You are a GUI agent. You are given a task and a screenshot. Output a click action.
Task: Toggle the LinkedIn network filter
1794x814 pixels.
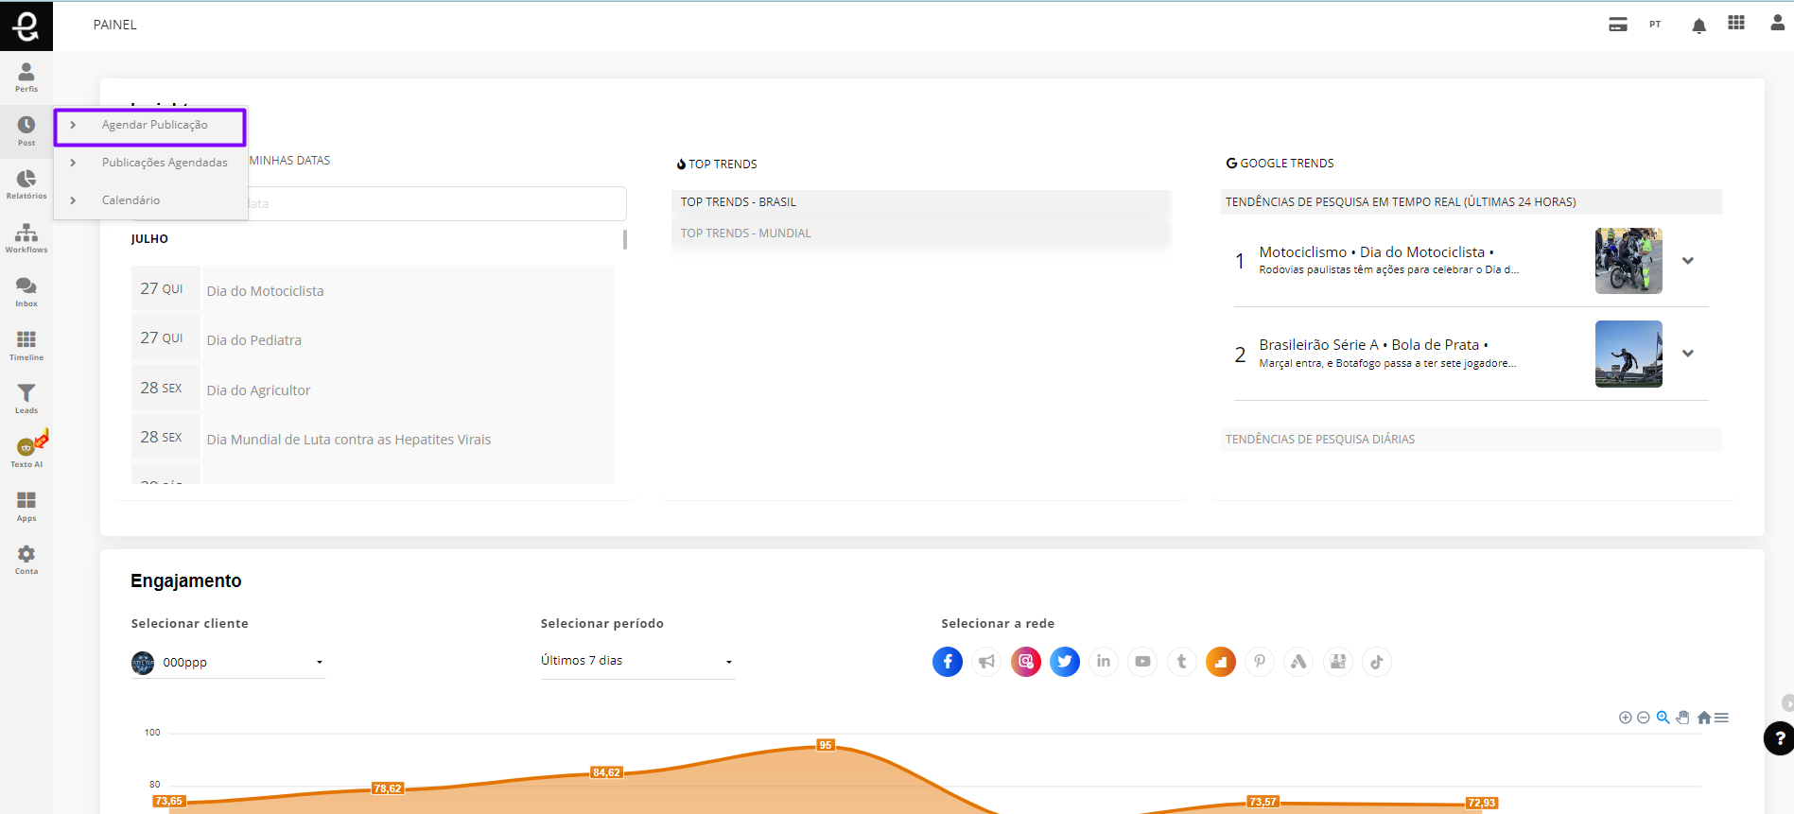pos(1104,662)
